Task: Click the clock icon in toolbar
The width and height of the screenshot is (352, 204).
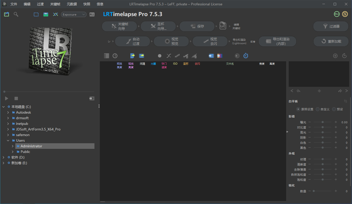Action: (x=115, y=56)
